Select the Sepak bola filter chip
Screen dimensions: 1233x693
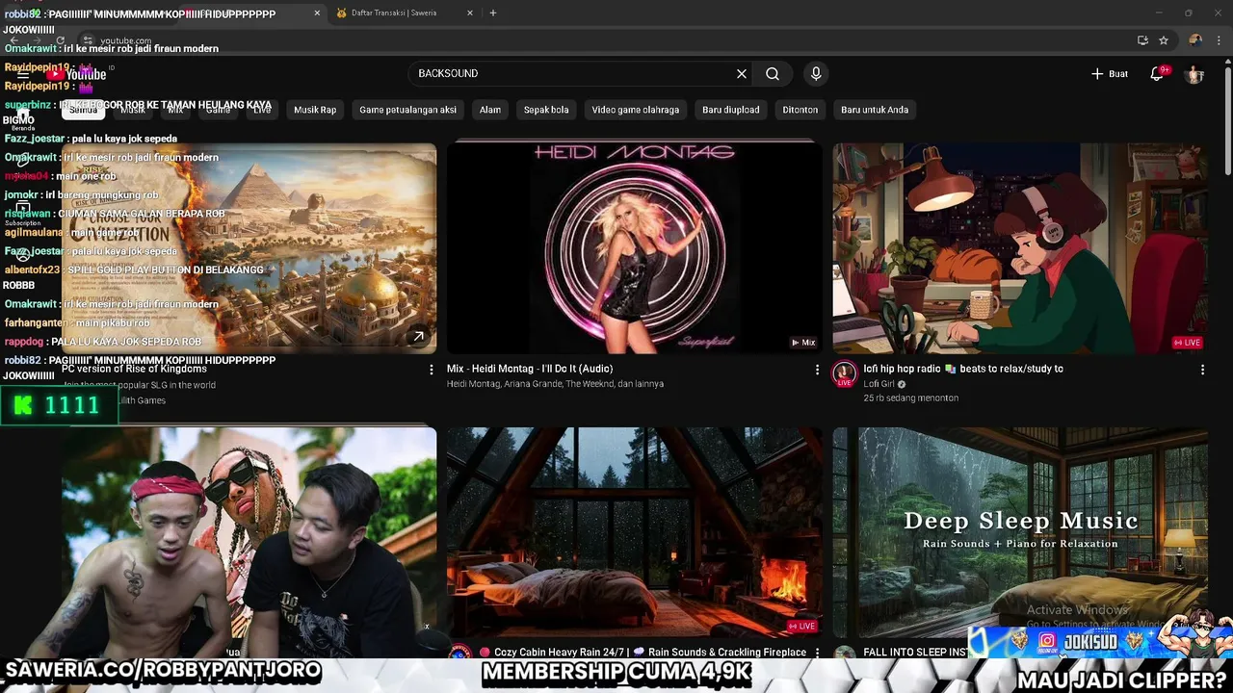click(546, 110)
